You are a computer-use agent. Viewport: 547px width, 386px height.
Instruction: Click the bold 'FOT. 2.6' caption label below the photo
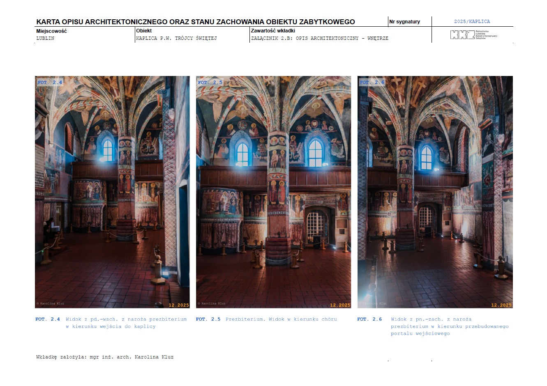point(369,319)
